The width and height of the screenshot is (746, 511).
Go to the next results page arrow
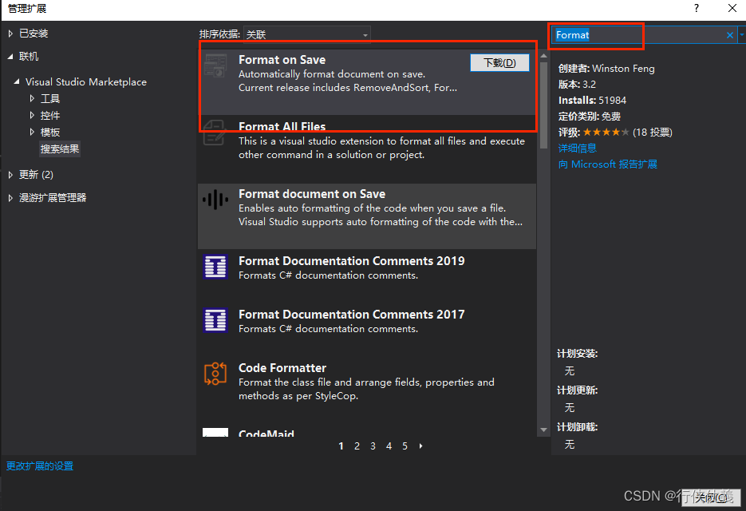(420, 446)
